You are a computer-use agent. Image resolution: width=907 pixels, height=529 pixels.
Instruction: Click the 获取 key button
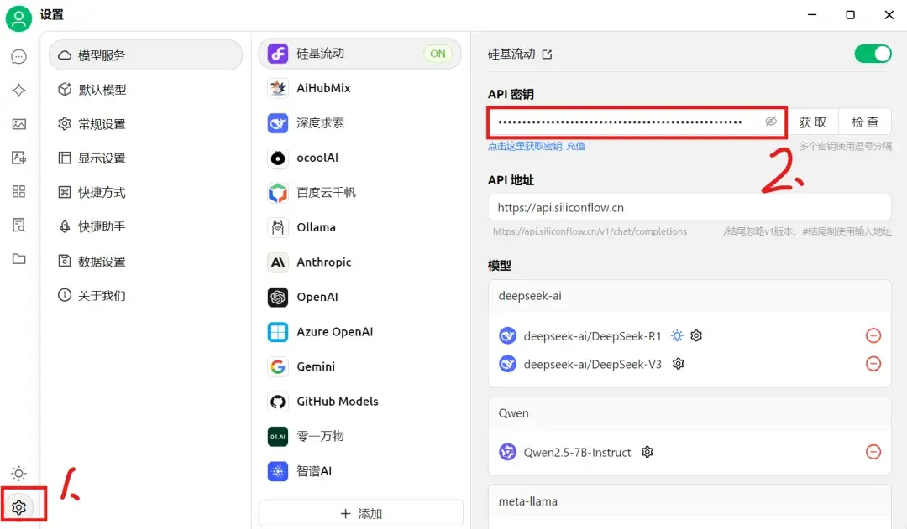[813, 122]
